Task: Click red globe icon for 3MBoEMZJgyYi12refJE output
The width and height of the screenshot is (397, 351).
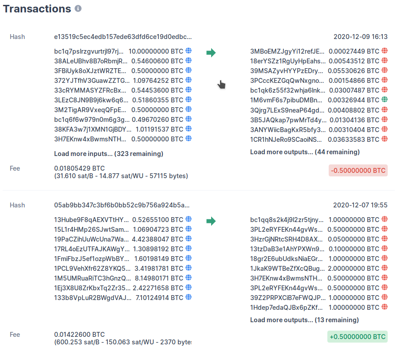Action: [x=385, y=51]
